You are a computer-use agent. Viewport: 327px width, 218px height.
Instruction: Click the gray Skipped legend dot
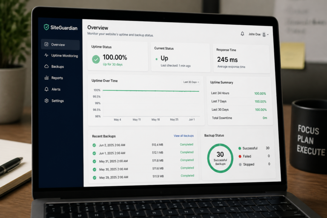[240, 164]
